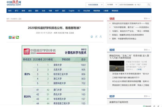Click the article title 2020软科最好学科排名公布
The image size is (162, 107).
point(54,28)
